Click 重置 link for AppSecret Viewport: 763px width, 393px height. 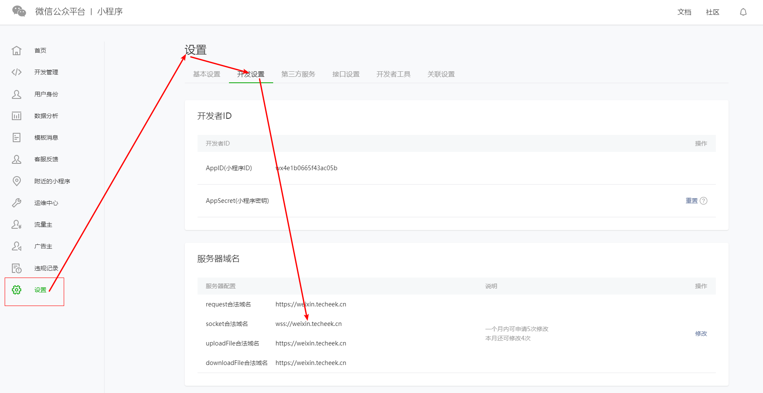691,201
